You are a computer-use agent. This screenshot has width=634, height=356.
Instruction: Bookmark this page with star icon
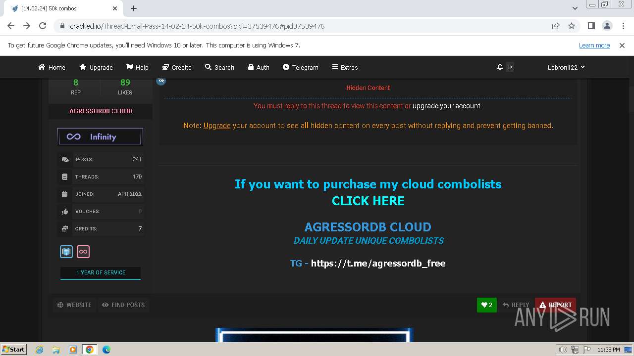click(572, 26)
